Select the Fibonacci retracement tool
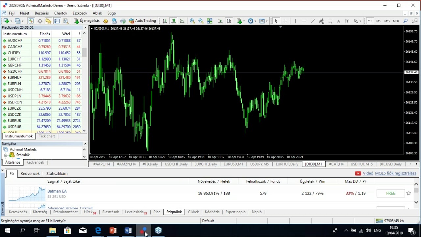The height and width of the screenshot is (237, 421). click(x=330, y=21)
